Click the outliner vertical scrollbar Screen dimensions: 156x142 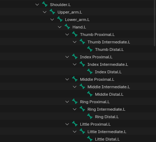point(155,23)
